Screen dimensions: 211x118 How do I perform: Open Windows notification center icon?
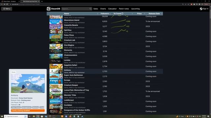[x=208, y=116]
